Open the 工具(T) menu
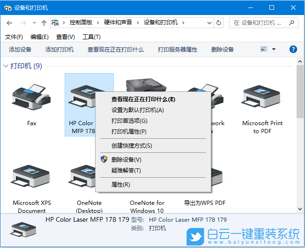The height and width of the screenshot is (248, 305). pyautogui.click(x=91, y=37)
